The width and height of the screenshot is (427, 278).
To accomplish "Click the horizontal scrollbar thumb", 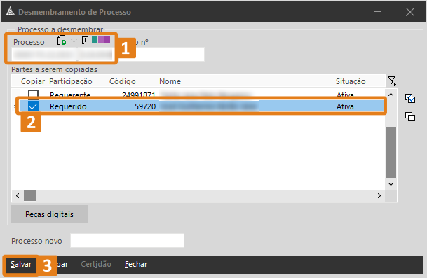I will click(x=29, y=195).
